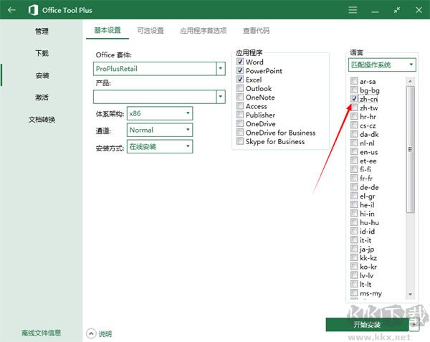Click the 开始安装 button
The image size is (430, 342).
pyautogui.click(x=367, y=325)
